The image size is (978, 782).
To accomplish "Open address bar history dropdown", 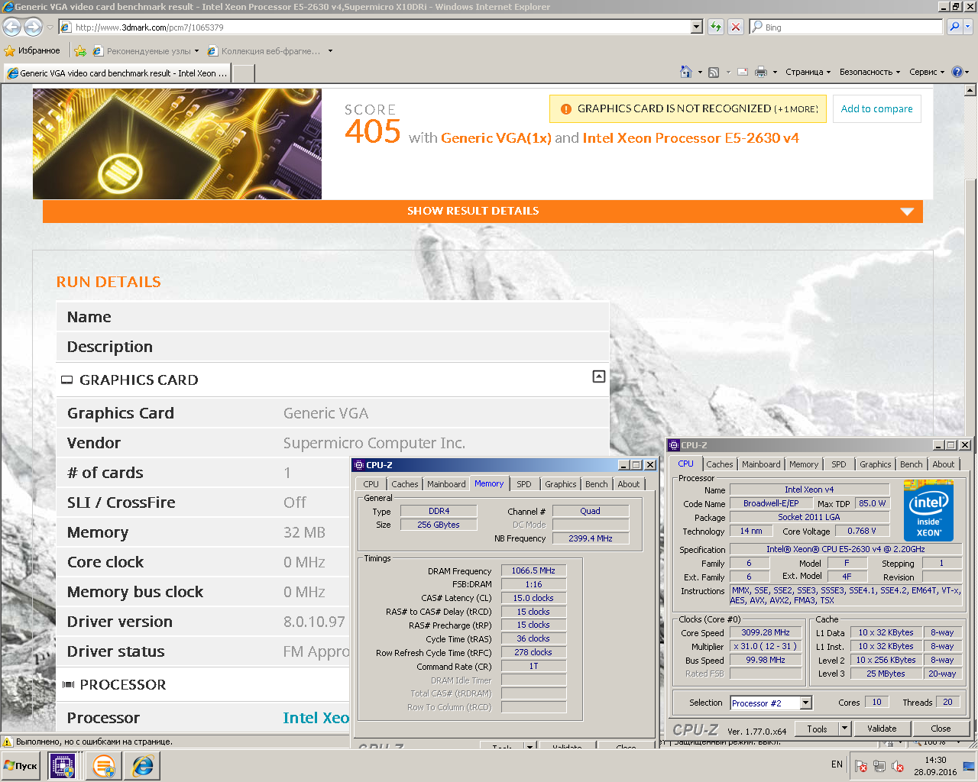I will [x=696, y=27].
